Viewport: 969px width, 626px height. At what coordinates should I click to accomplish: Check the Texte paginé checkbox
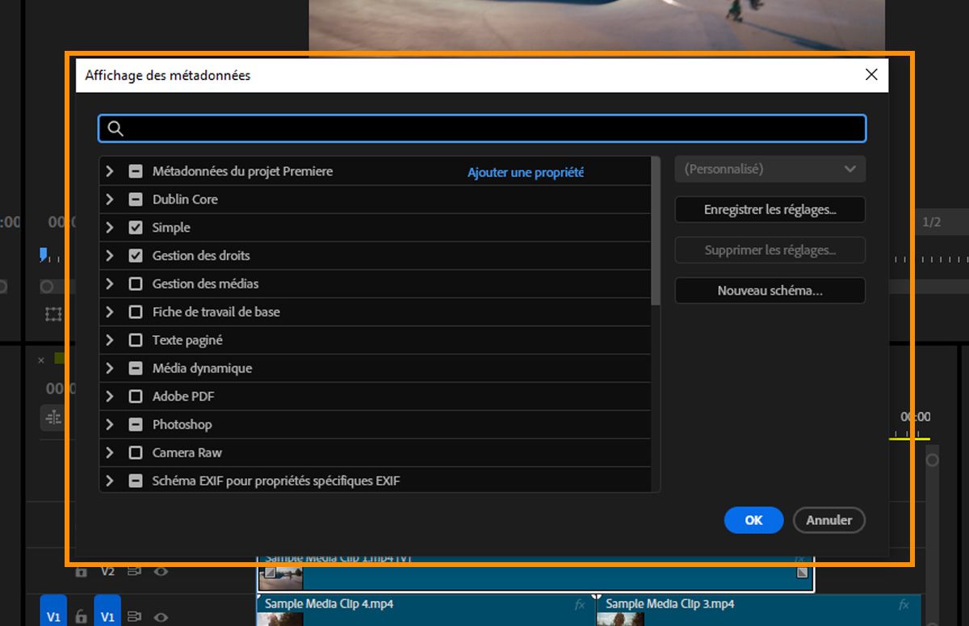[136, 340]
